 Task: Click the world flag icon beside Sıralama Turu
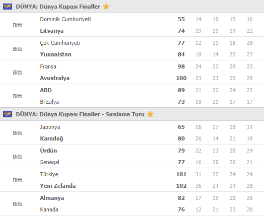click(8, 114)
